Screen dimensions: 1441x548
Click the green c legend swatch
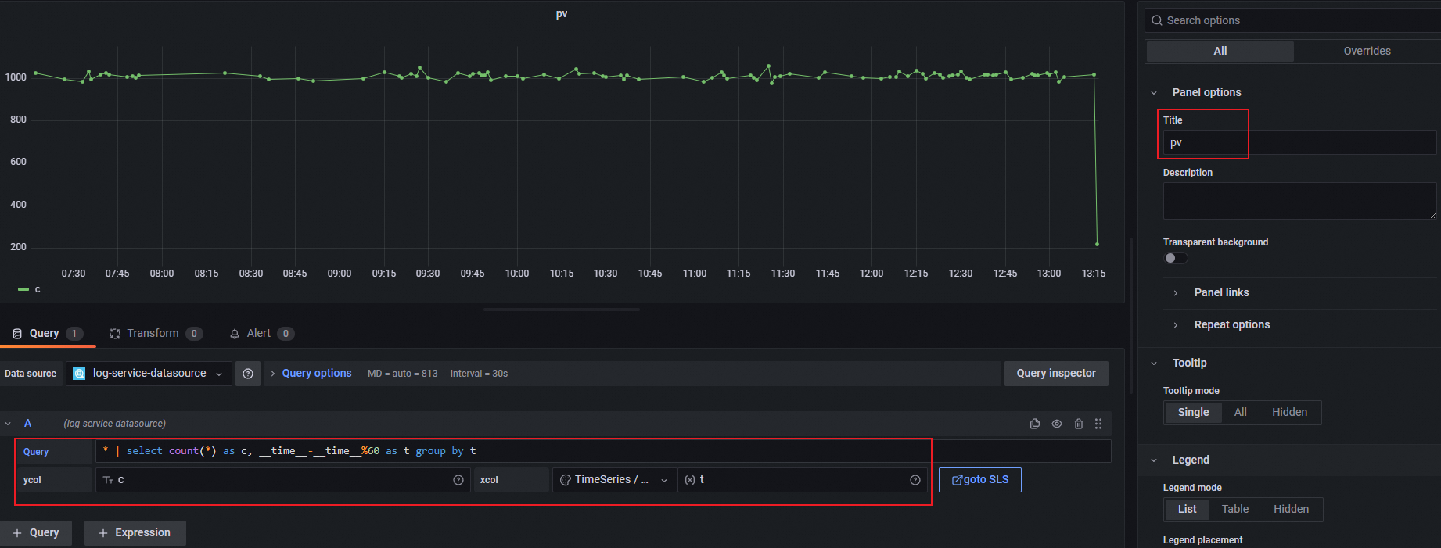point(23,289)
